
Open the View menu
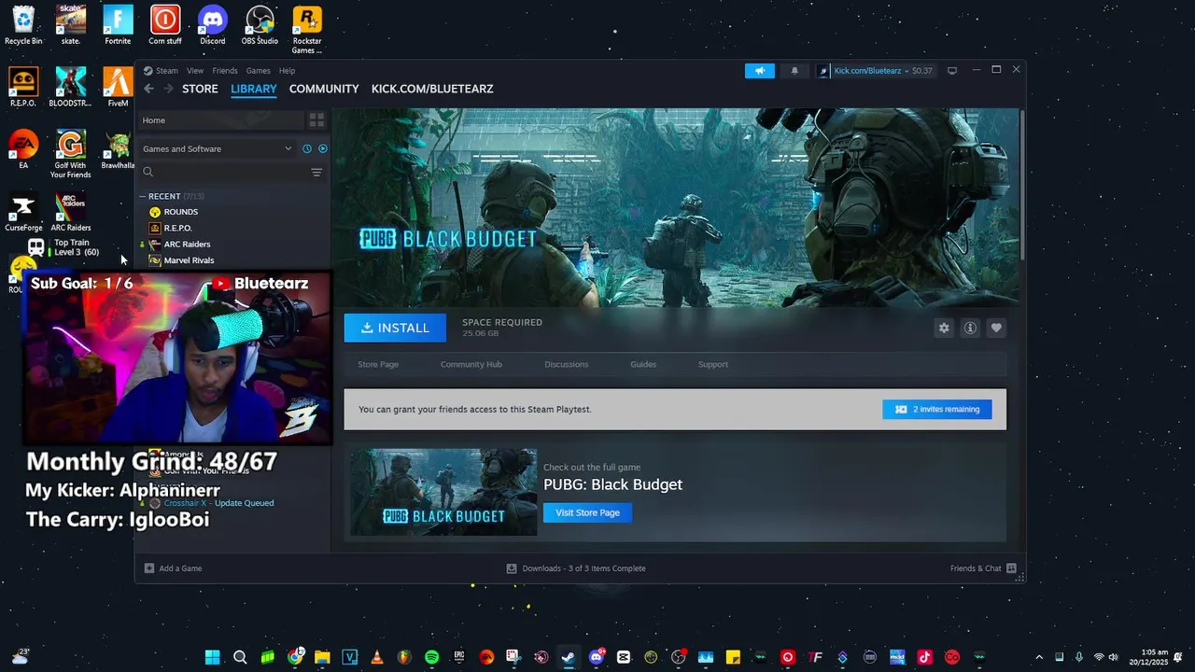coord(195,71)
